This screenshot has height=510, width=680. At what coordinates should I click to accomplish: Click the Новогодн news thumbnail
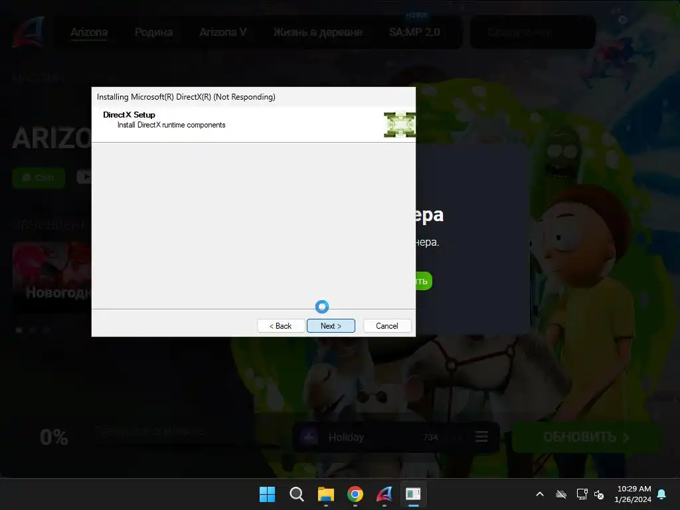pos(52,277)
